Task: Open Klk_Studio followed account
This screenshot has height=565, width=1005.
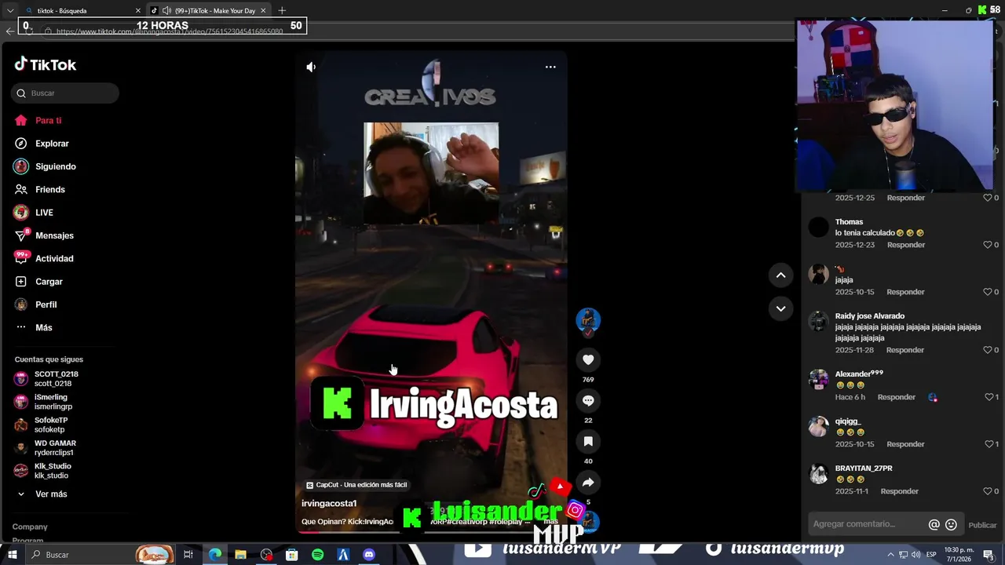Action: point(52,471)
